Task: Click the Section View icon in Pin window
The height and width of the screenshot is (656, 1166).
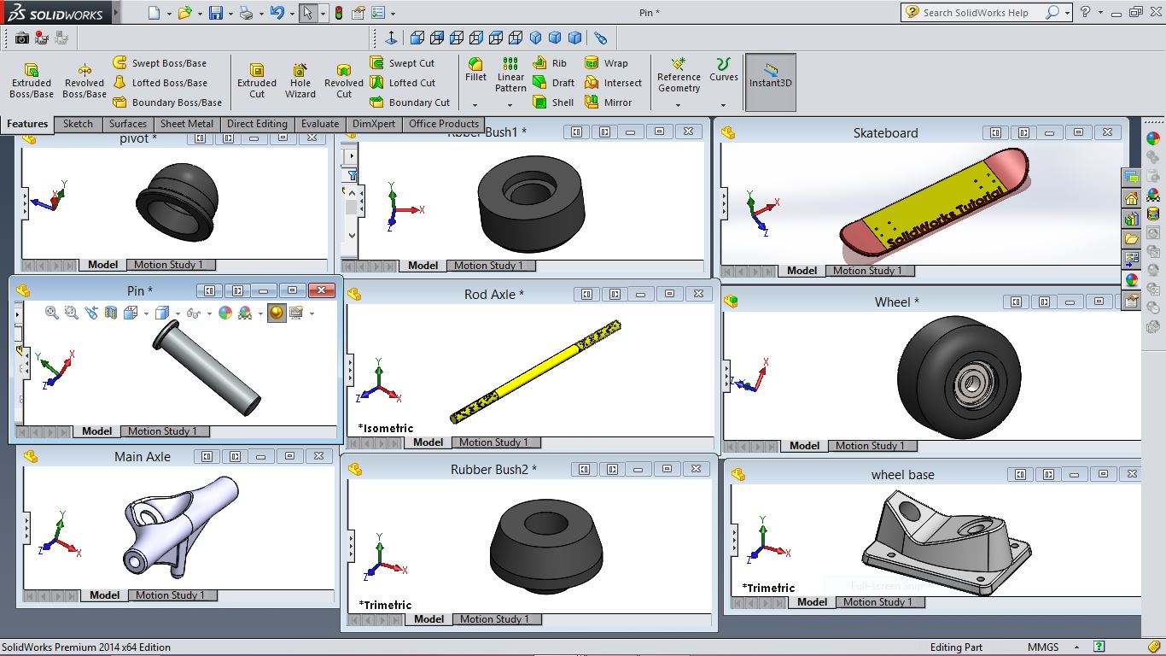Action: pos(110,313)
